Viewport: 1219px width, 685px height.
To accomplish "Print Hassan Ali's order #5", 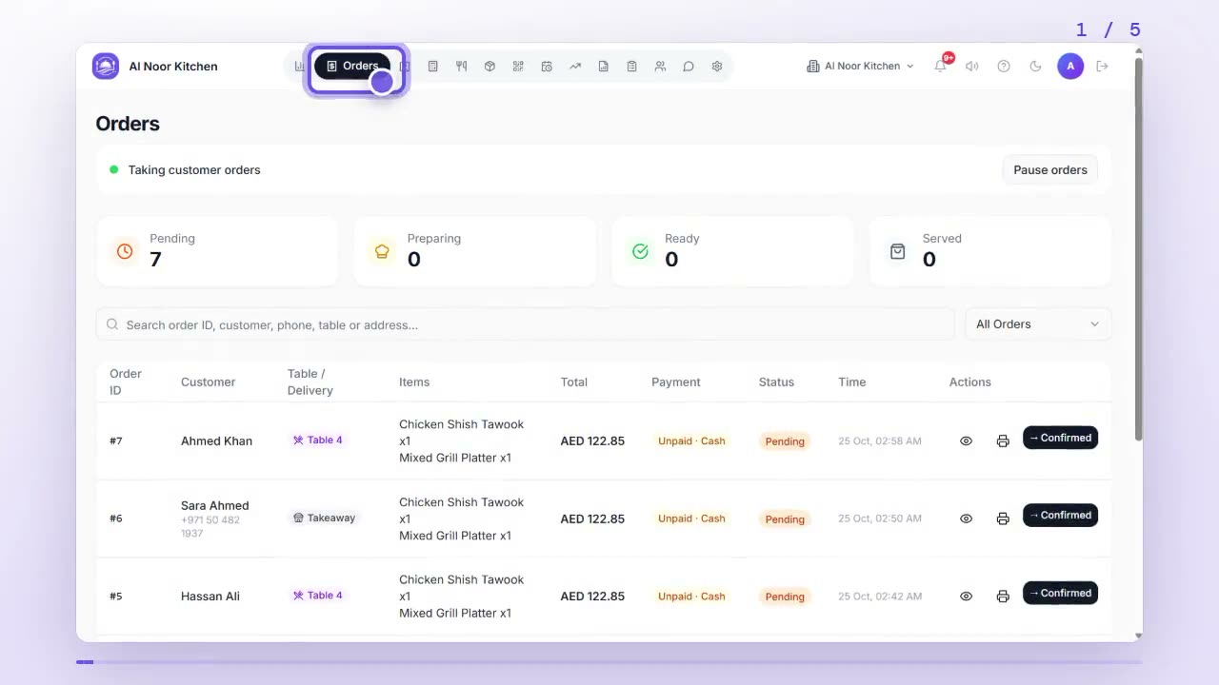I will 1003,597.
